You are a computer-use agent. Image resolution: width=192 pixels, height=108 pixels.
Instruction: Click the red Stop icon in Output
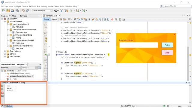(2, 93)
